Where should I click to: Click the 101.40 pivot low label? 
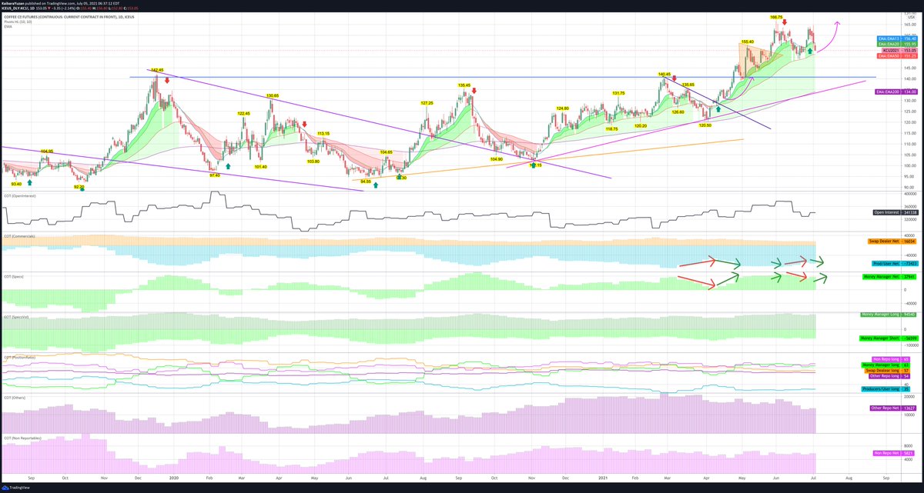point(260,166)
